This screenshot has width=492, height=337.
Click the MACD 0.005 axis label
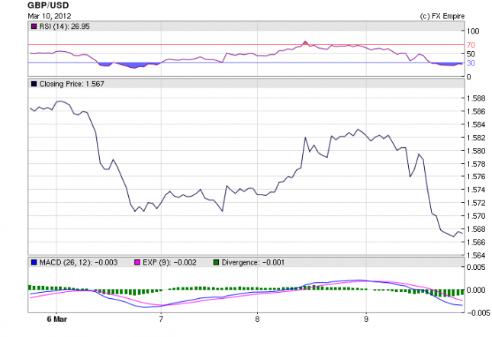pyautogui.click(x=476, y=267)
